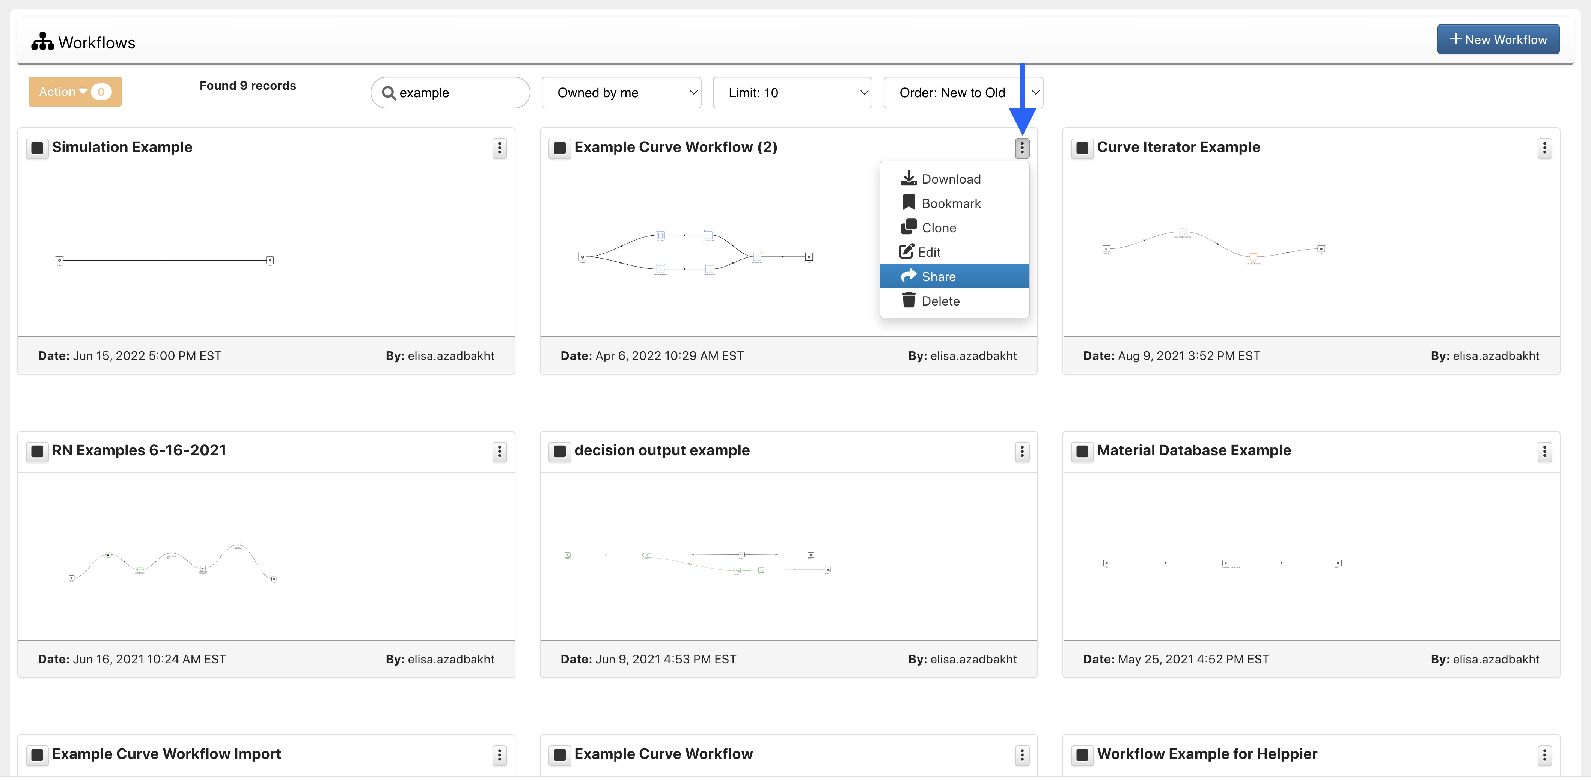Click the decision output example diagram thumbnail
The height and width of the screenshot is (780, 1591).
pyautogui.click(x=698, y=563)
